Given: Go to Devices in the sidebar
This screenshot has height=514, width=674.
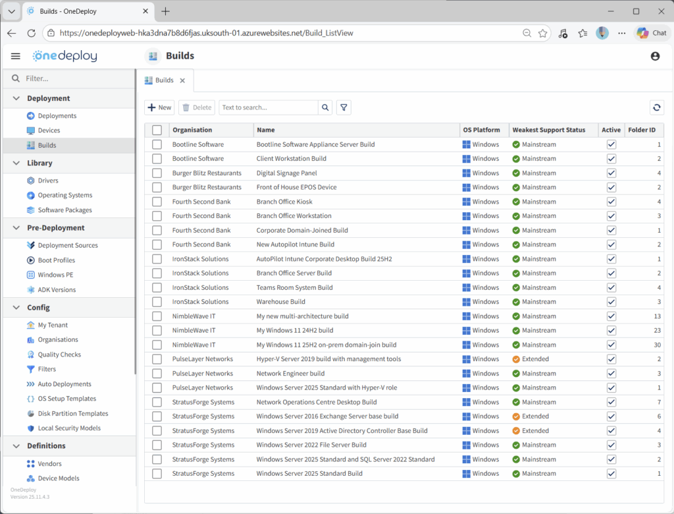Looking at the screenshot, I should coord(49,130).
